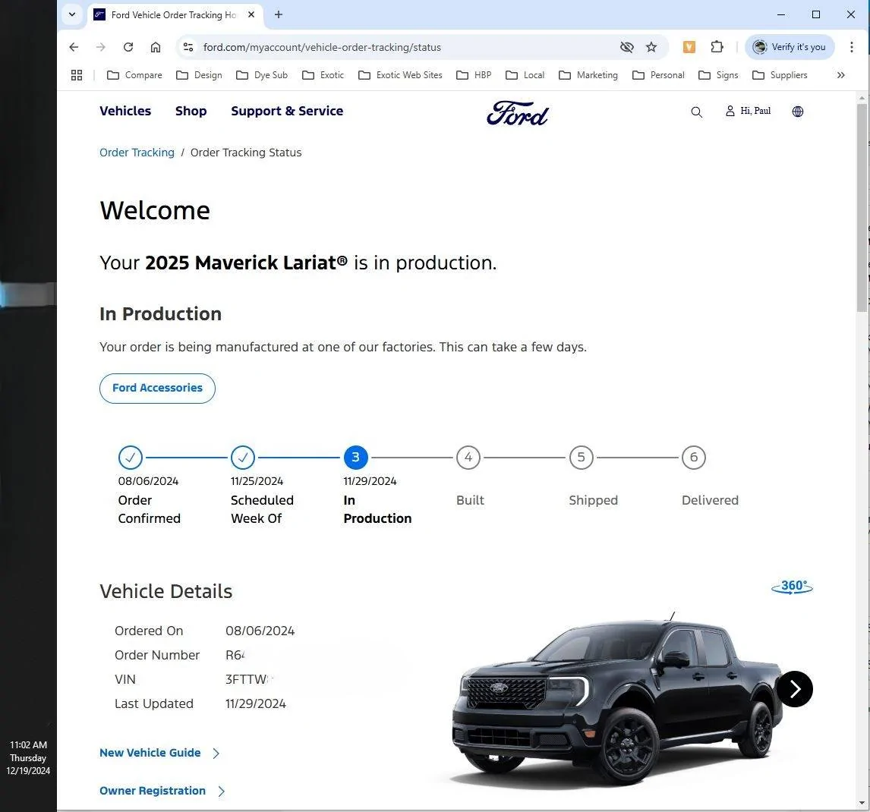
Task: Click the page vertical scrollbar thumb
Action: click(862, 207)
